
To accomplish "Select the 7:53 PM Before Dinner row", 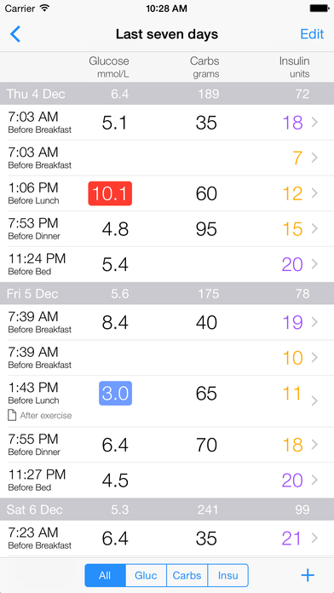I will coord(167,229).
